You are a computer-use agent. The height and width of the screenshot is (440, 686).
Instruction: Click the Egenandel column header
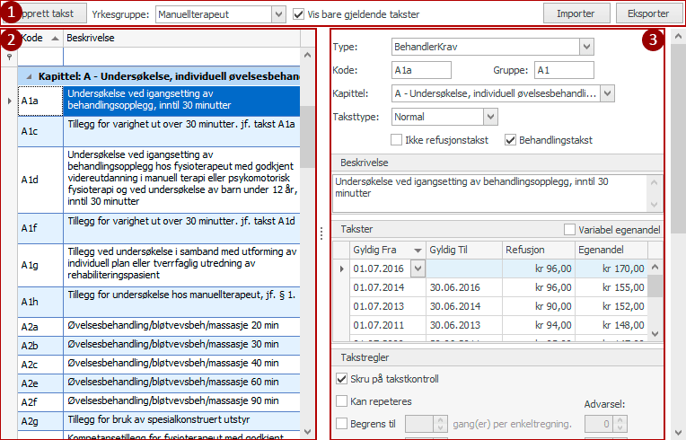611,250
